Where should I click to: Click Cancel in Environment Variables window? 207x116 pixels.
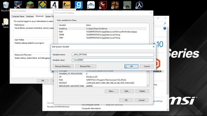141,100
